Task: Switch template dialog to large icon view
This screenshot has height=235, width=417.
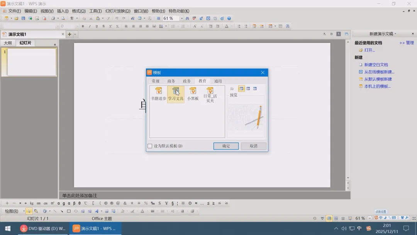Action: [241, 89]
